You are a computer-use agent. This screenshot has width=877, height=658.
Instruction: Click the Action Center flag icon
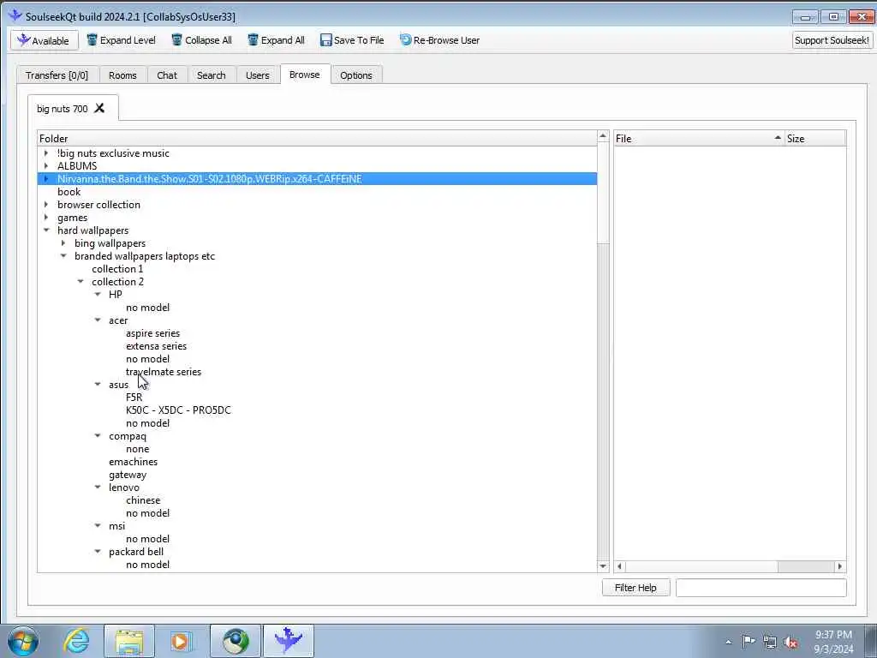pos(749,642)
